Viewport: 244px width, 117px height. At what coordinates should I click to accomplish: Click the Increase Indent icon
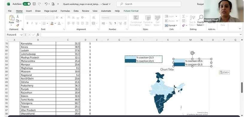coord(87,23)
